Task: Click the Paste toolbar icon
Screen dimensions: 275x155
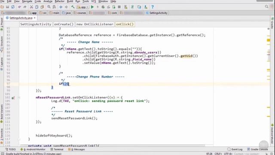Action: point(42,7)
